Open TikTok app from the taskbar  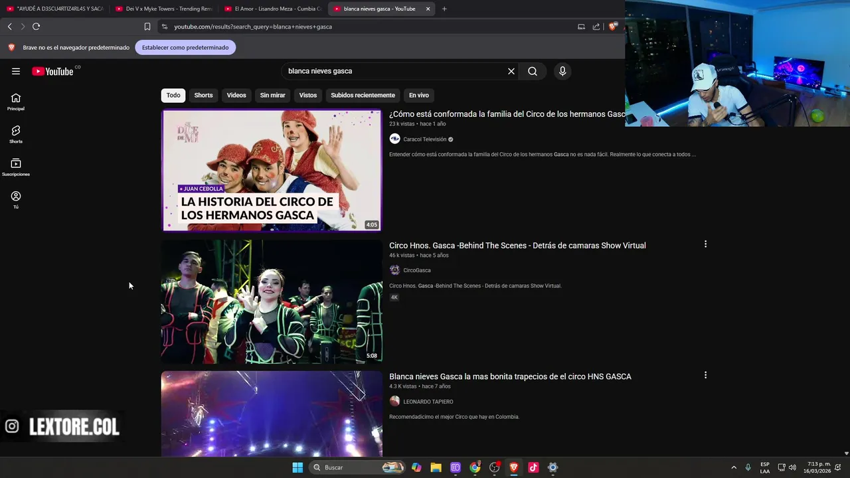point(533,467)
